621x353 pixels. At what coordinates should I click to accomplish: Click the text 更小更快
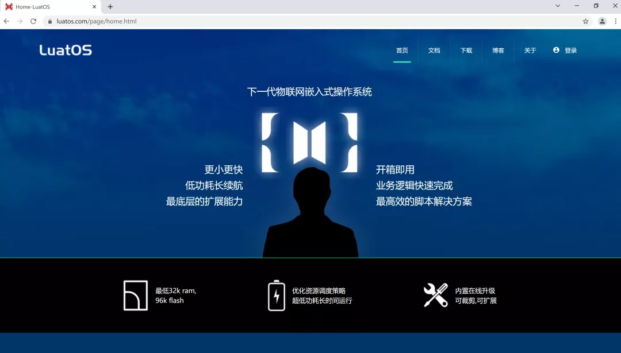click(x=223, y=169)
